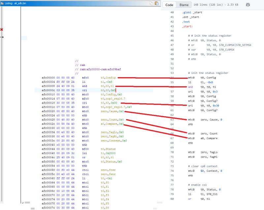Click the snapshot icon on the Listing title bar

[151, 3]
